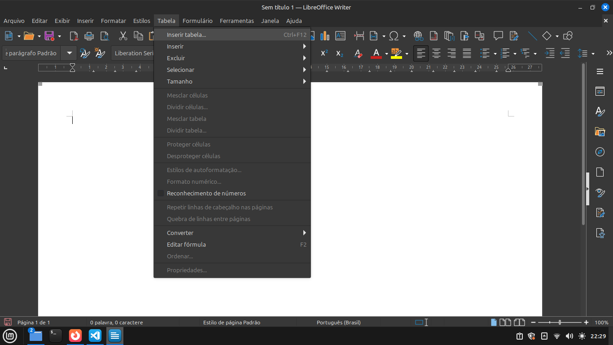Insert page break icon

coord(359,36)
